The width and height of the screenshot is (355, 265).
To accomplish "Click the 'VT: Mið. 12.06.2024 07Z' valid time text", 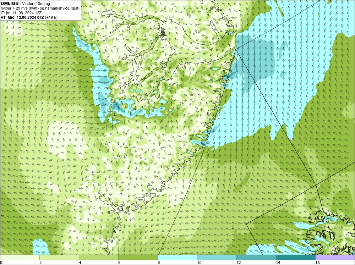I will pyautogui.click(x=23, y=17).
